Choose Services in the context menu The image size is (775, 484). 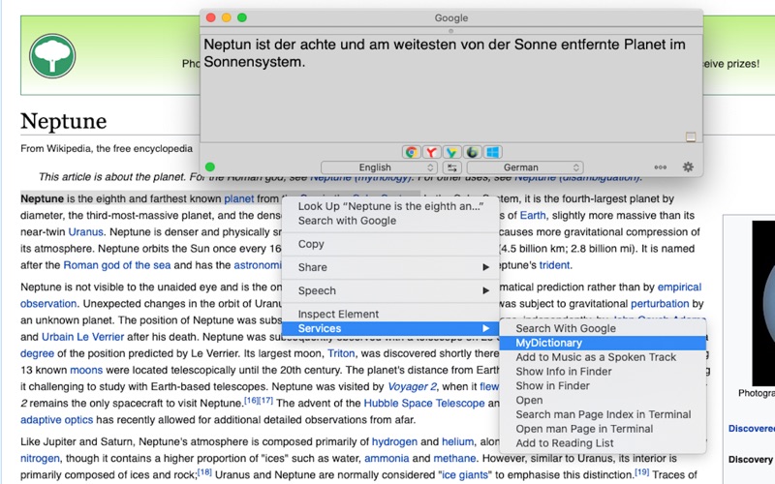(x=390, y=328)
